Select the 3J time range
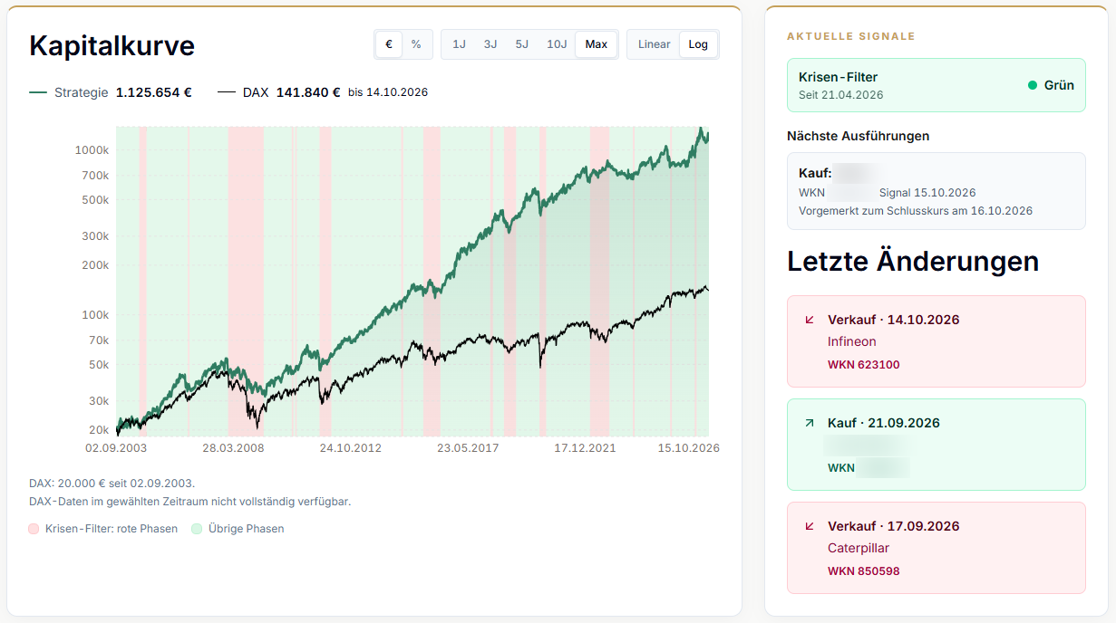 [x=490, y=44]
